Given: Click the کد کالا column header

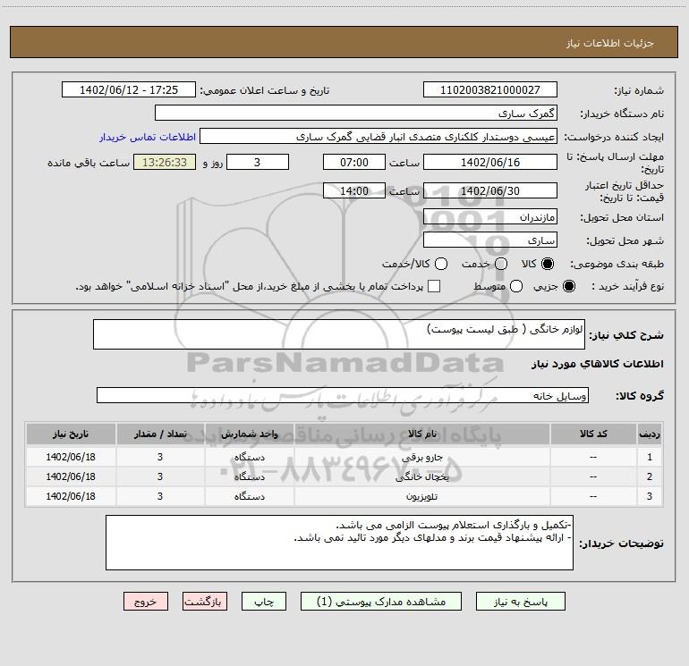Looking at the screenshot, I should pyautogui.click(x=593, y=434).
